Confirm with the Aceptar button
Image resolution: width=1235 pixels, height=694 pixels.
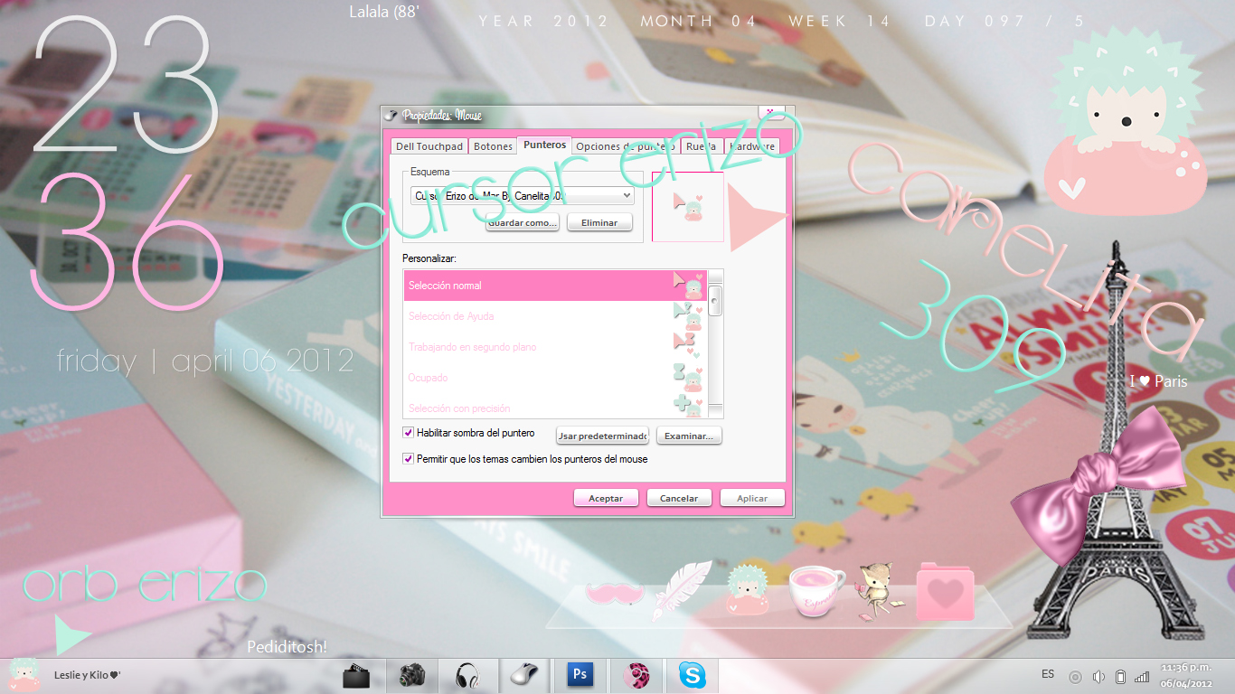tap(606, 498)
